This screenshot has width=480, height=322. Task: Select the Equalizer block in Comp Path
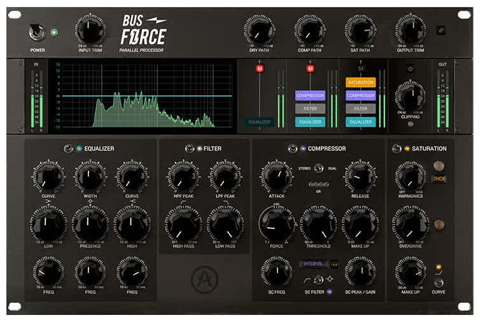pos(310,122)
